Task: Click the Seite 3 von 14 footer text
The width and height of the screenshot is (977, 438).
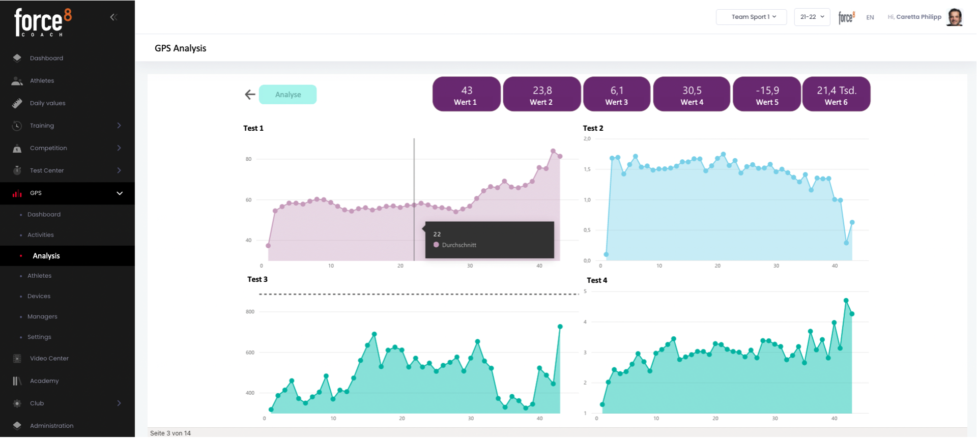Action: (x=170, y=433)
